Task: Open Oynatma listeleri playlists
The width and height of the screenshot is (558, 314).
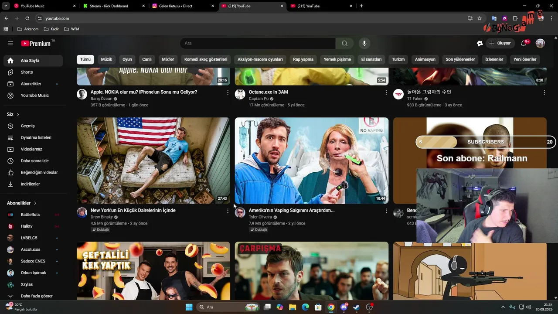Action: click(33, 137)
